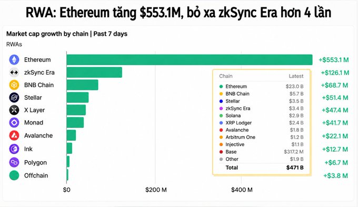The image size is (358, 207).
Task: Click the 'X Layer' chain label
Action: (x=34, y=110)
